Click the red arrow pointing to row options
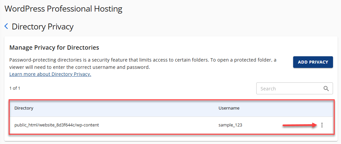The height and width of the screenshot is (144, 341). [298, 125]
